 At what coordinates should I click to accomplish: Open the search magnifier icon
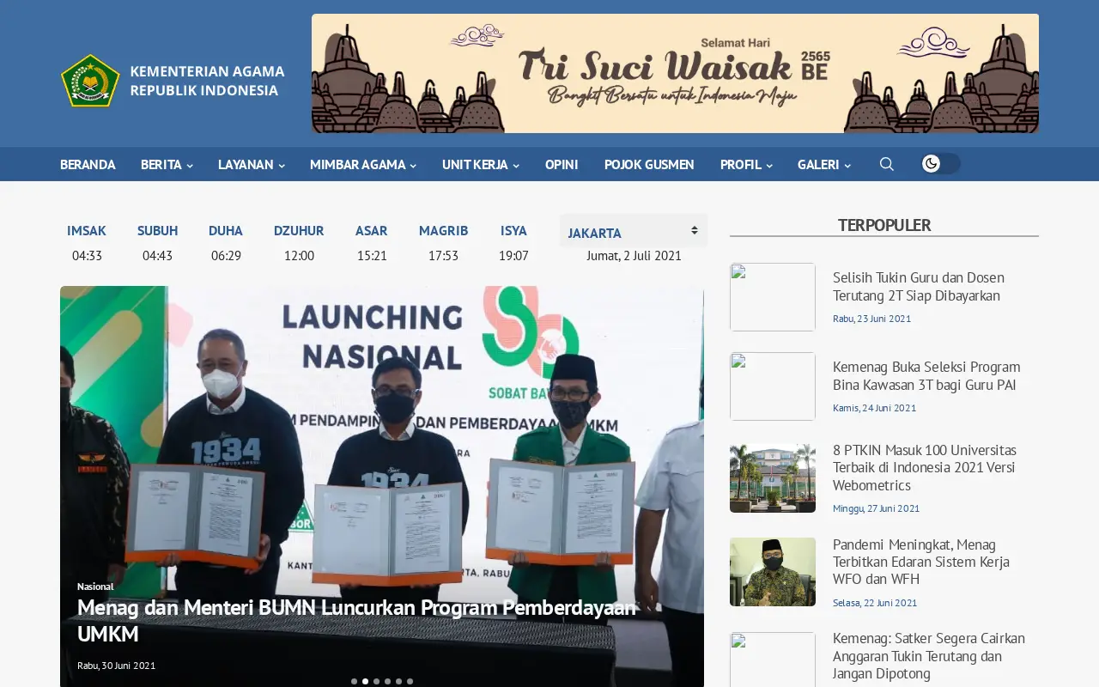(887, 164)
